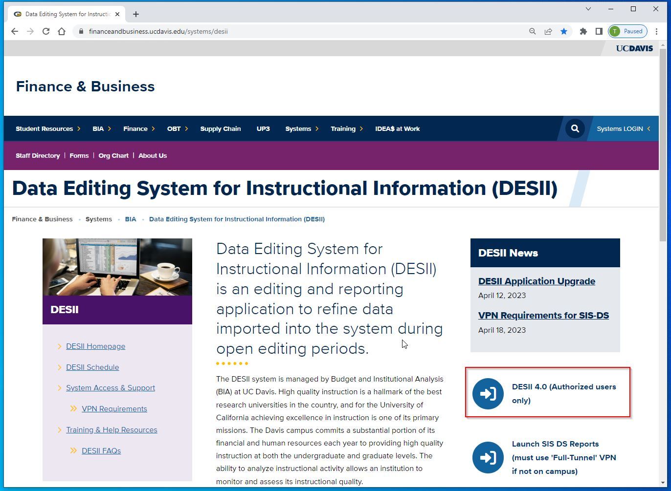Image resolution: width=671 pixels, height=491 pixels.
Task: Open the browser side panel icon
Action: tap(599, 31)
